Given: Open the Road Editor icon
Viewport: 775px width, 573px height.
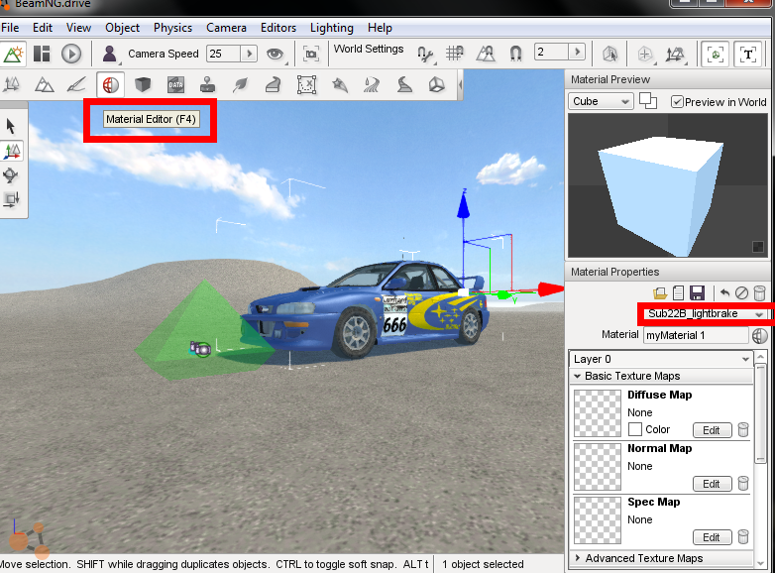Looking at the screenshot, I should coord(404,84).
